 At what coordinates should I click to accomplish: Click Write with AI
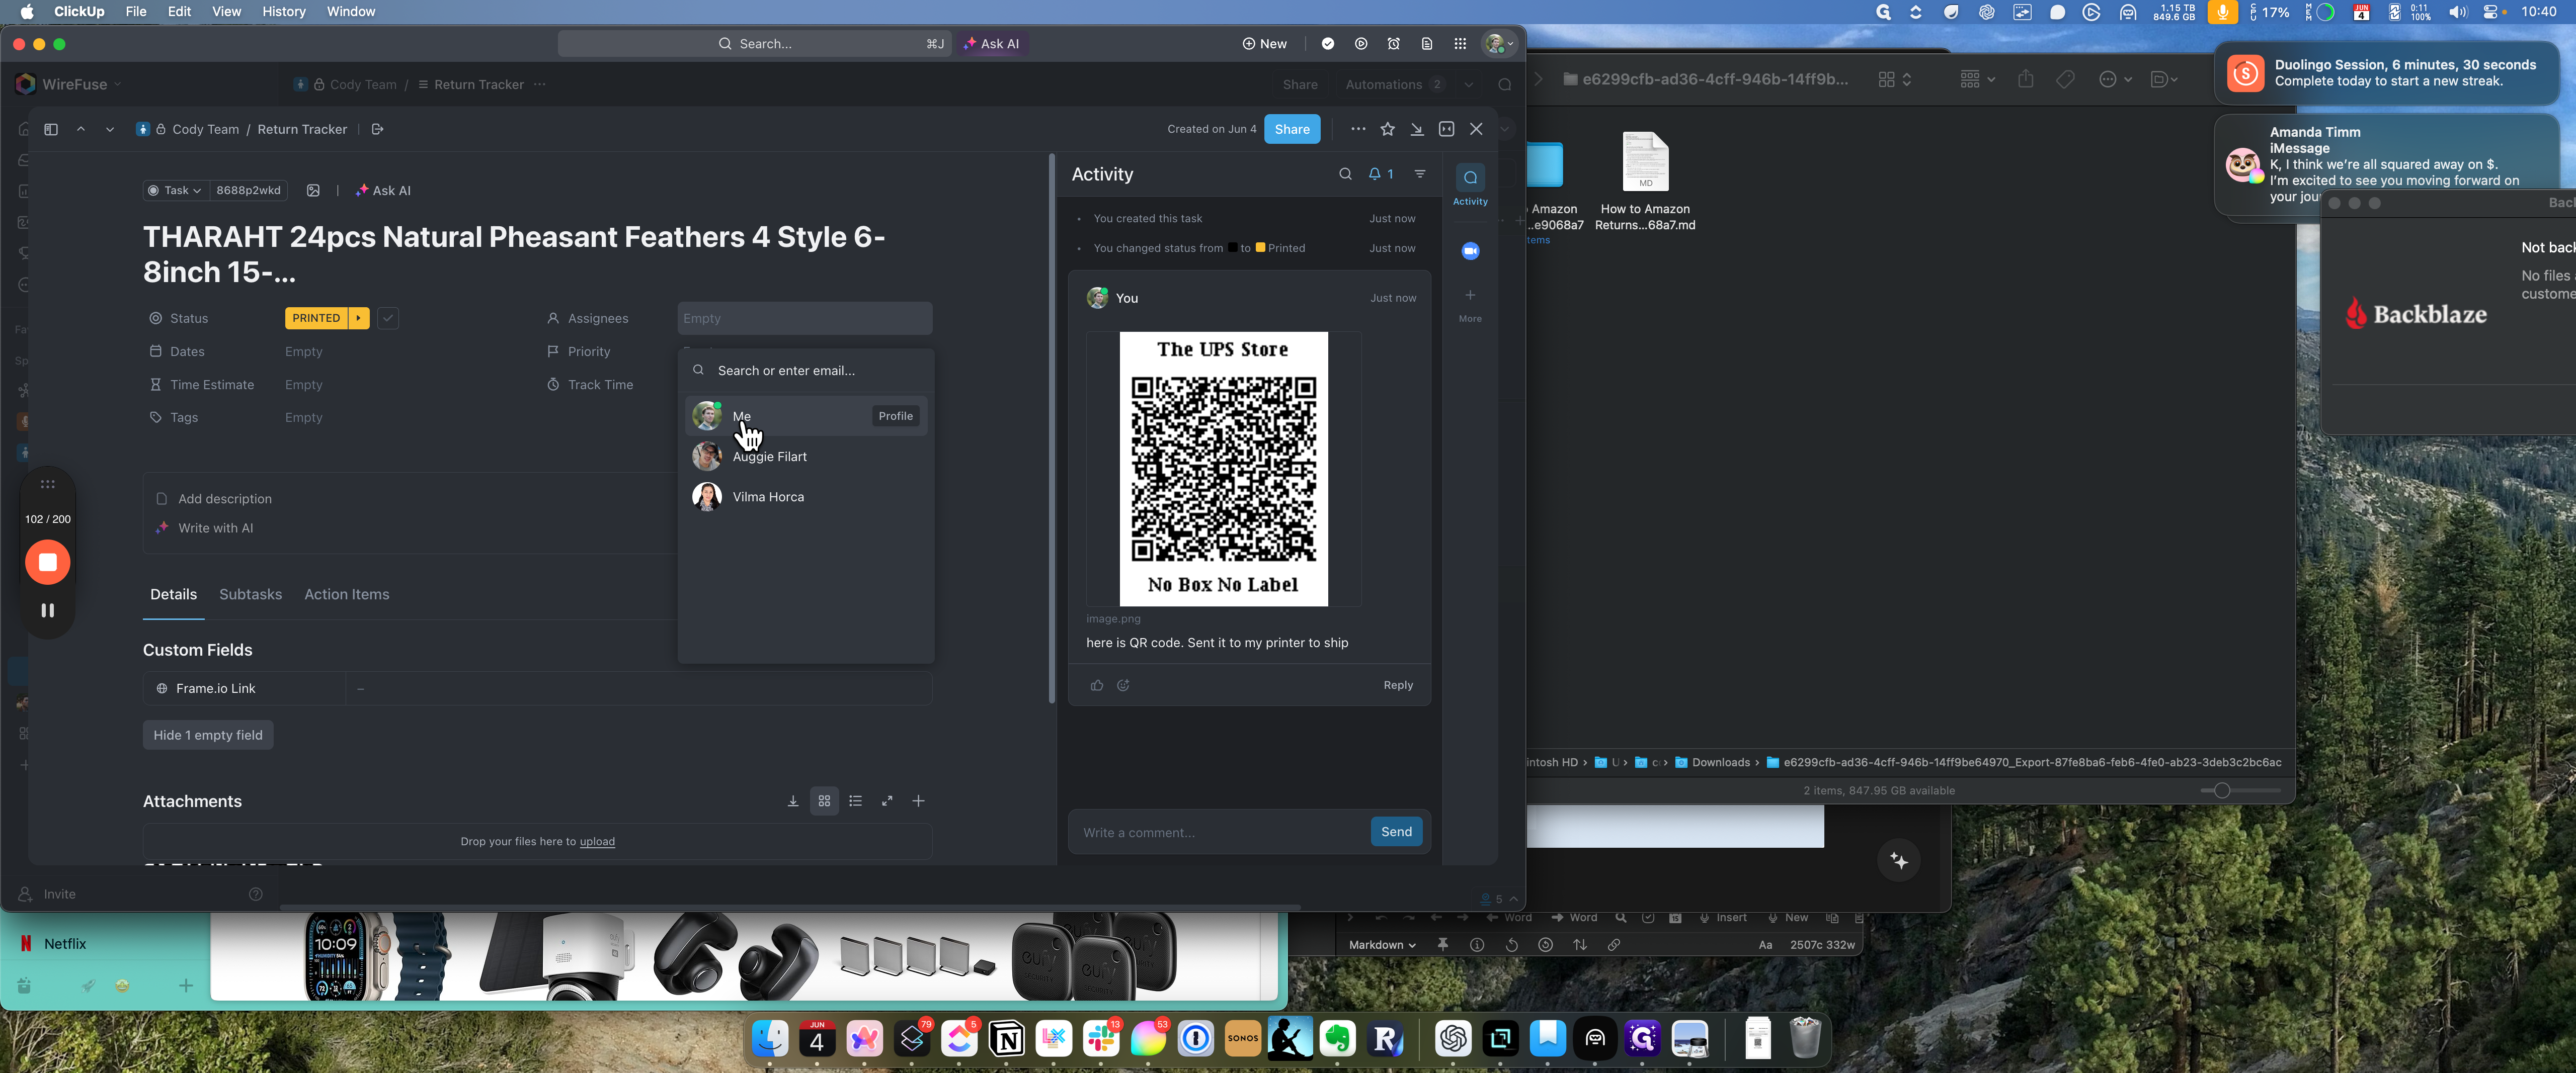click(215, 527)
